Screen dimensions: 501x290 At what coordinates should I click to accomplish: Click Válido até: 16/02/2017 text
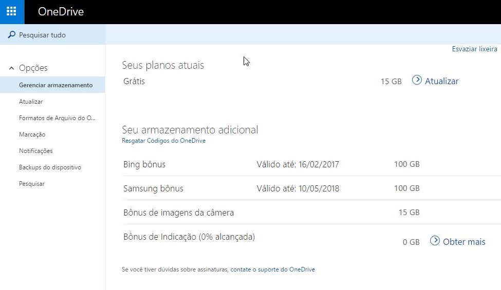point(298,164)
